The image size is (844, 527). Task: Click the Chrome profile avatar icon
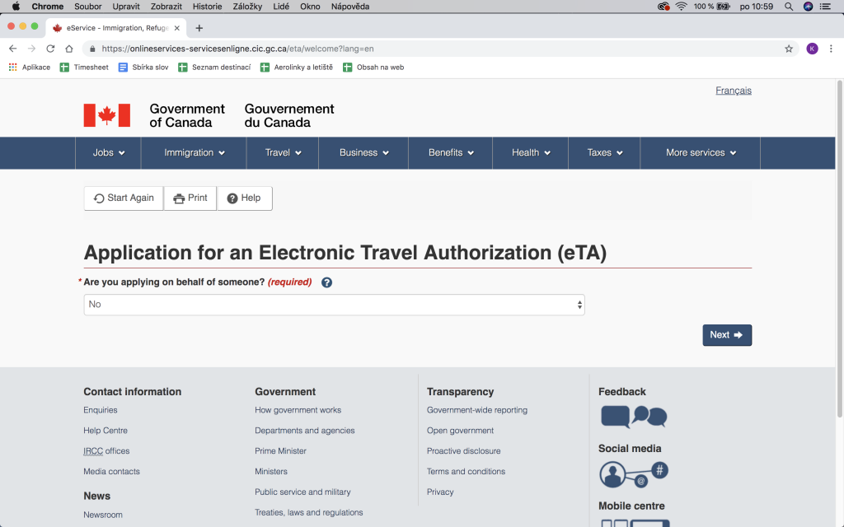[812, 49]
